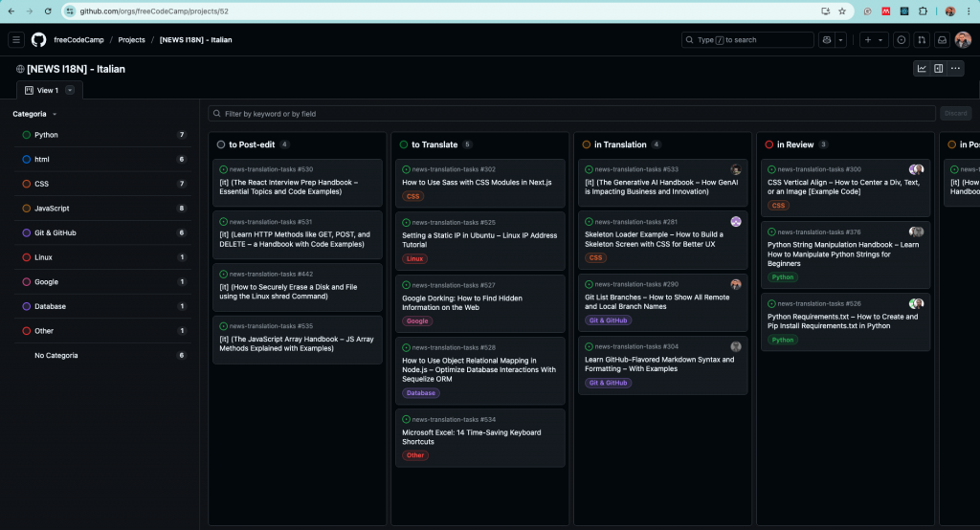Open the project details side panel icon
The width and height of the screenshot is (980, 530).
[x=939, y=69]
